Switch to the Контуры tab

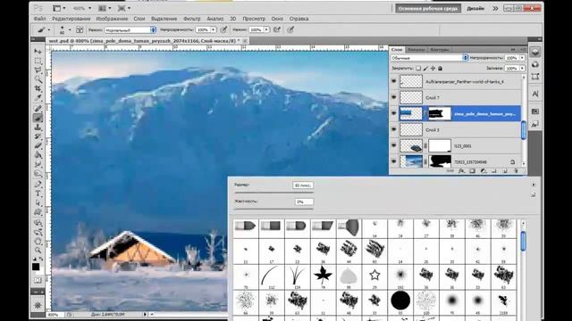click(x=439, y=50)
